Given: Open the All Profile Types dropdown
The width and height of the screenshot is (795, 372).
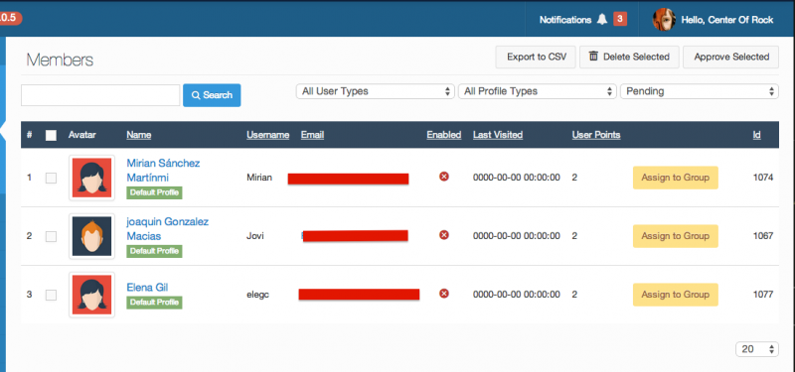Looking at the screenshot, I should [x=537, y=91].
